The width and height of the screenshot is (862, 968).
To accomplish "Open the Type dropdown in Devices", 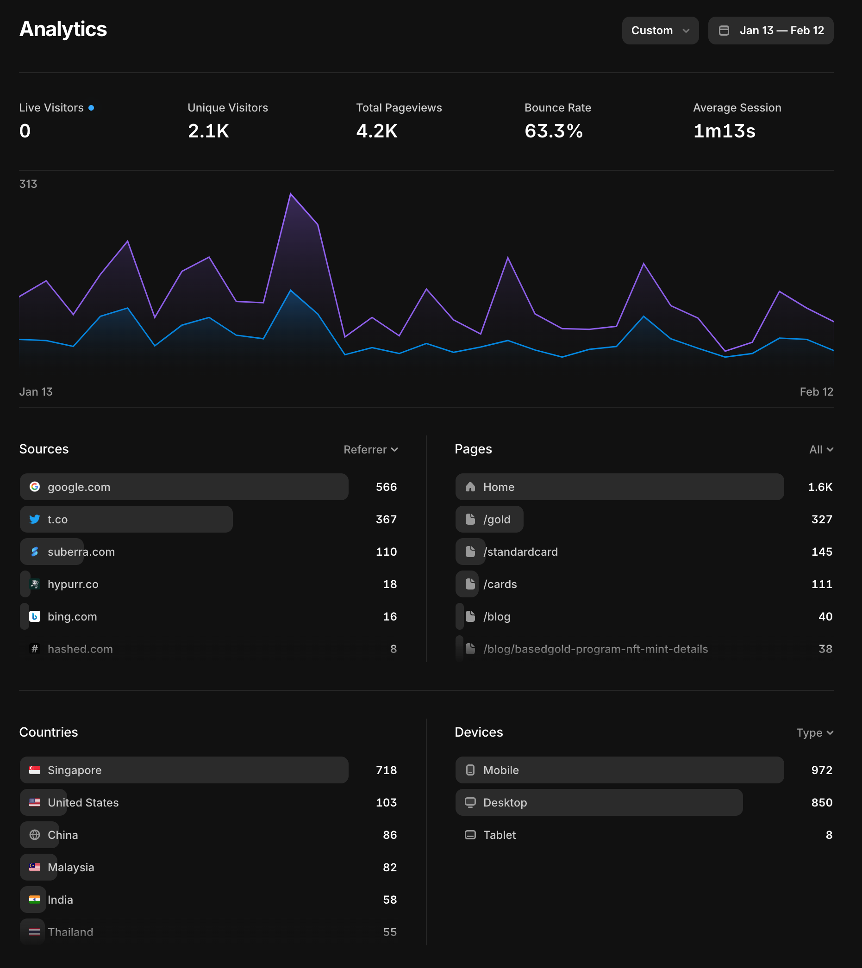I will point(814,732).
